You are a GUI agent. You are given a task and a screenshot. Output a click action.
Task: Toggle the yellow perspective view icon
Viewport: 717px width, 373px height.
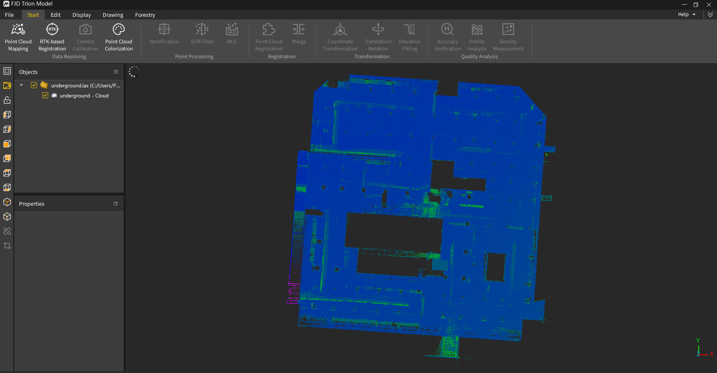pyautogui.click(x=7, y=86)
